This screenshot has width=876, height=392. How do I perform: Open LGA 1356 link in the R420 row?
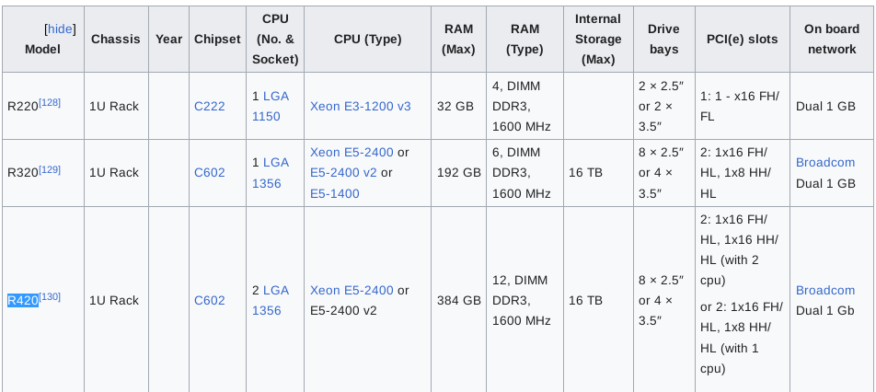(x=271, y=300)
